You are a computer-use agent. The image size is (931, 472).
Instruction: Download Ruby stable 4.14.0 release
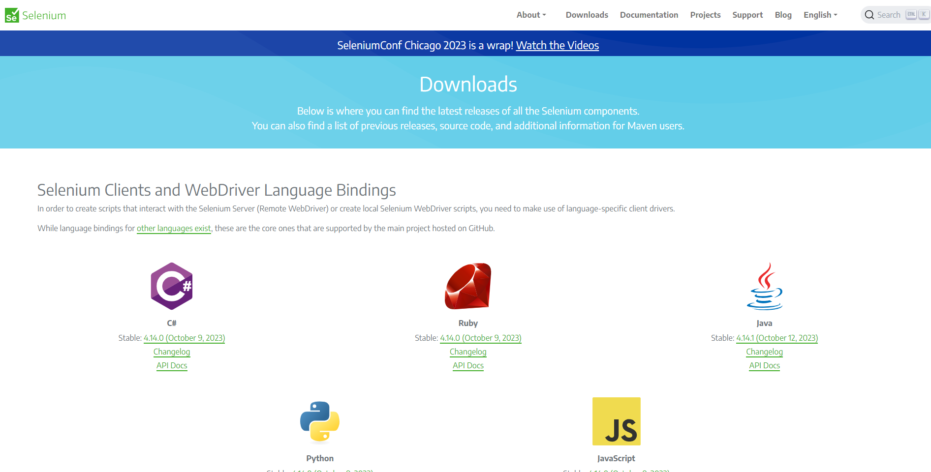481,338
